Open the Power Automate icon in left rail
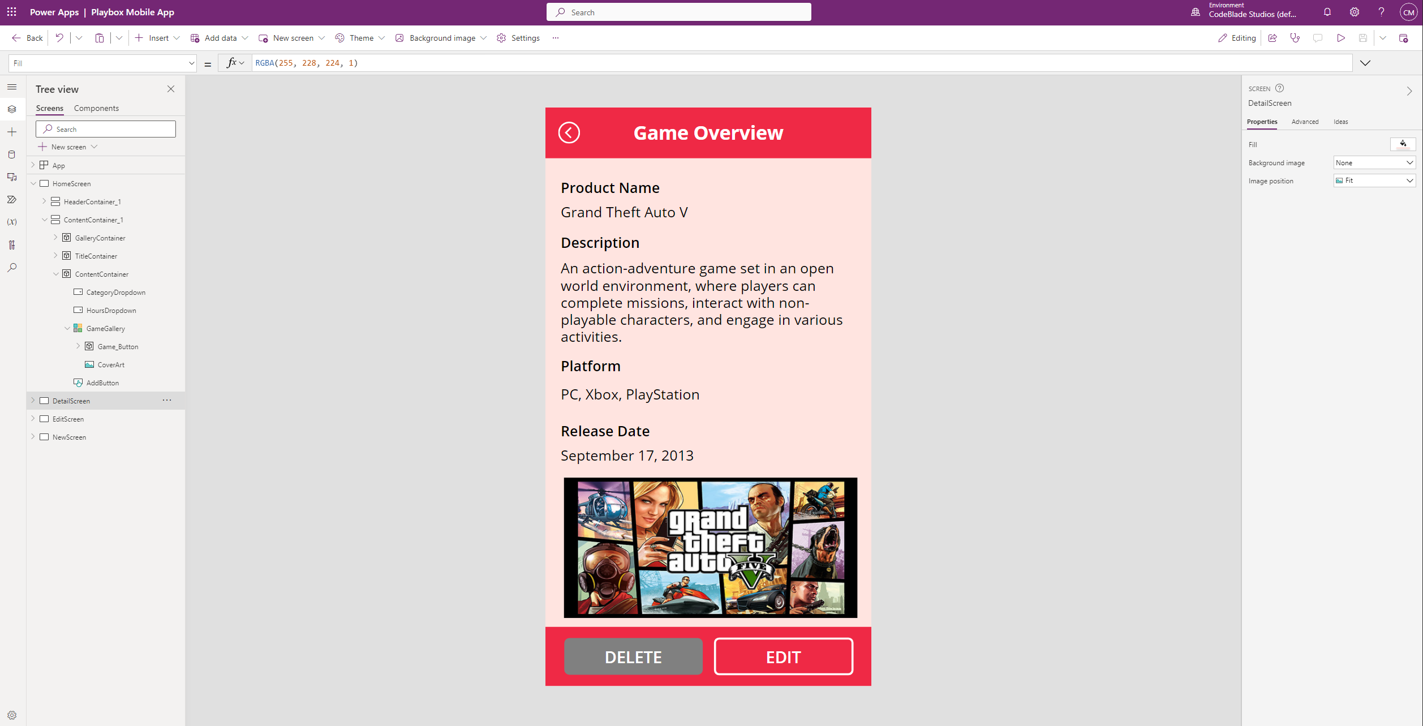 pyautogui.click(x=12, y=200)
